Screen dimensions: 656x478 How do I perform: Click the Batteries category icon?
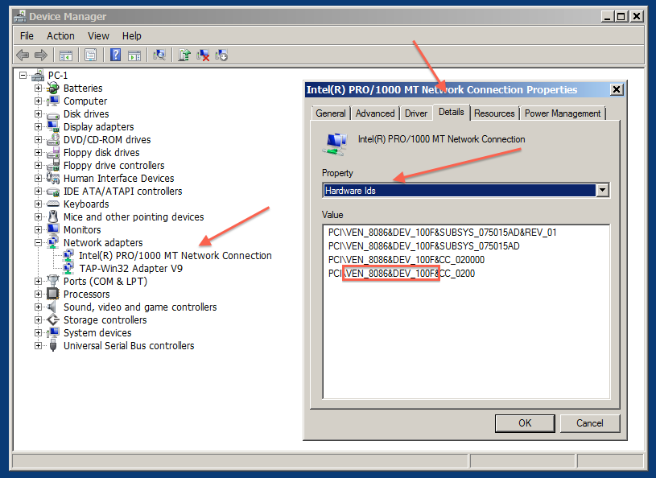point(52,89)
